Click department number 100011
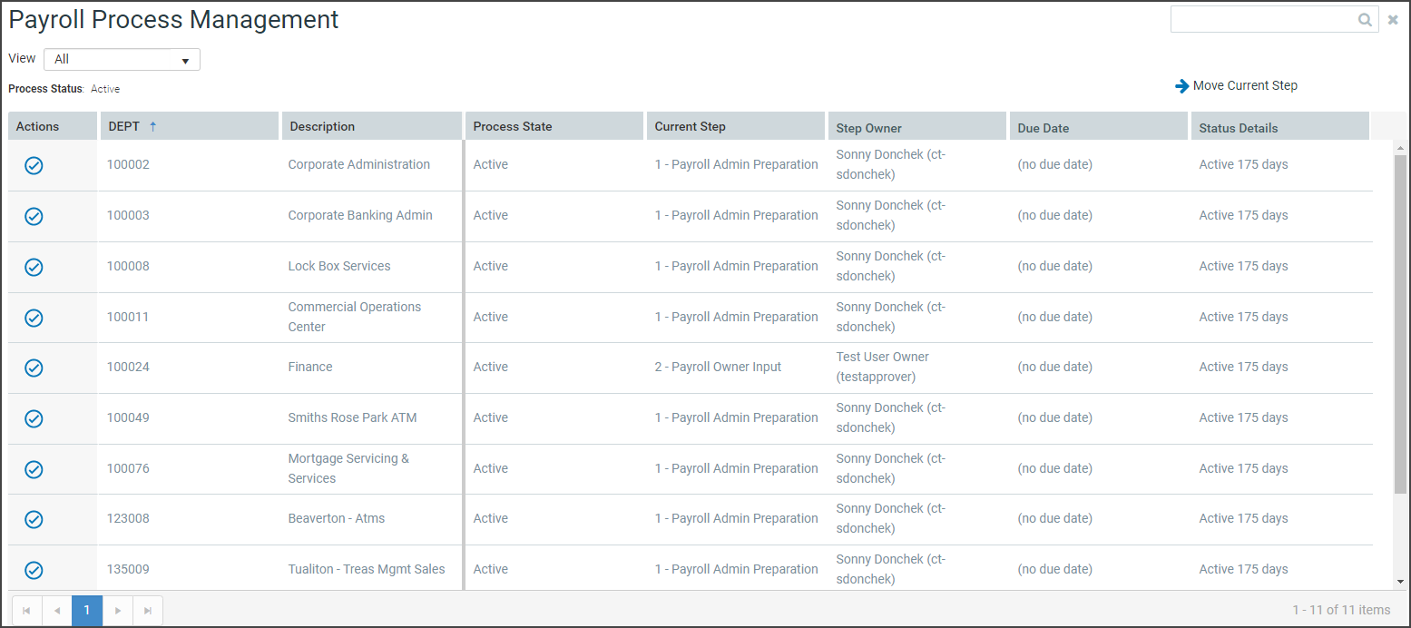1411x628 pixels. 128,317
